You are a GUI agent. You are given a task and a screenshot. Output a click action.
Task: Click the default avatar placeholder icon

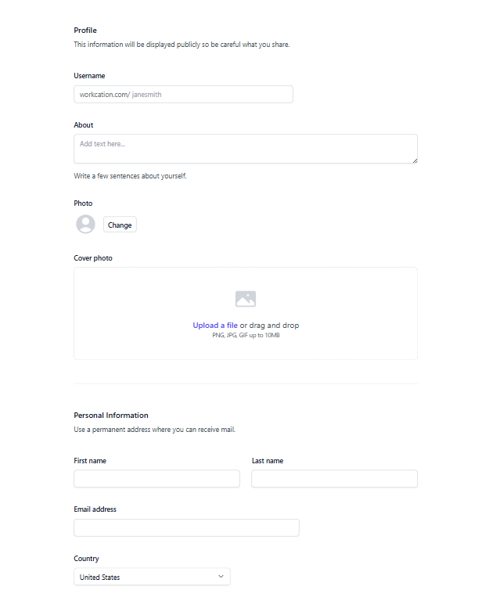point(85,225)
